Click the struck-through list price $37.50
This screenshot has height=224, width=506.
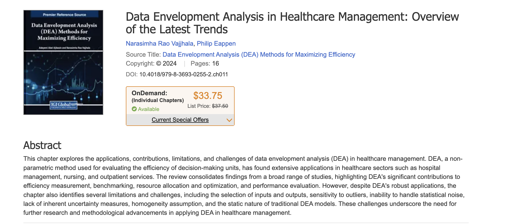(x=220, y=106)
